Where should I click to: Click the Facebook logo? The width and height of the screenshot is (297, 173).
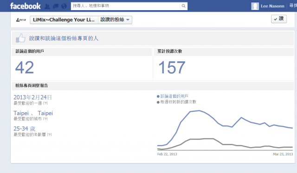[x=26, y=6]
